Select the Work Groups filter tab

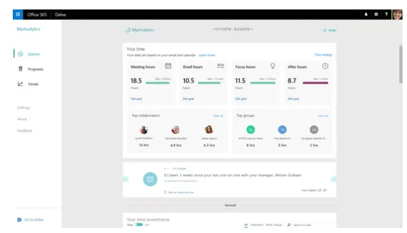(x=274, y=225)
